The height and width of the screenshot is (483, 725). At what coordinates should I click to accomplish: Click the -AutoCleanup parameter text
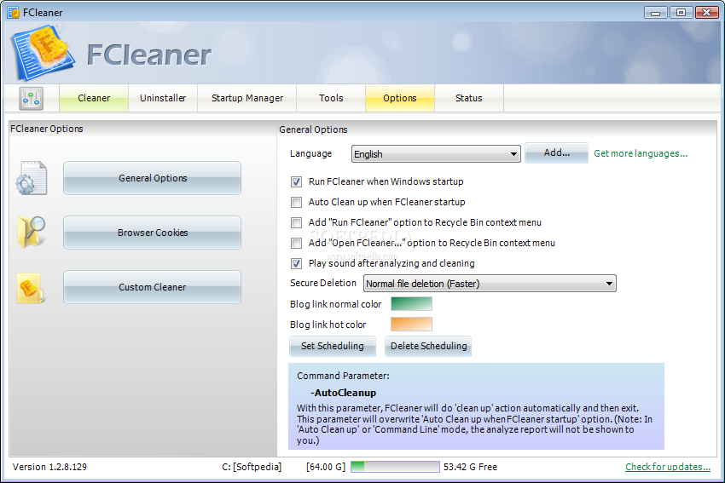[343, 393]
